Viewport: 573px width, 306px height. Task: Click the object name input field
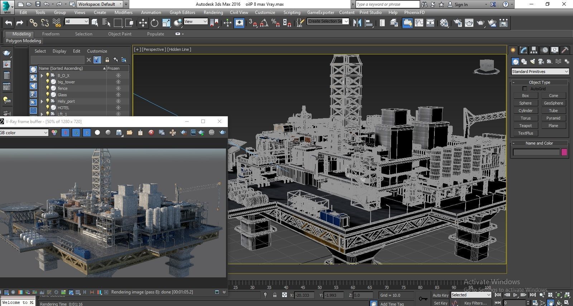point(536,152)
